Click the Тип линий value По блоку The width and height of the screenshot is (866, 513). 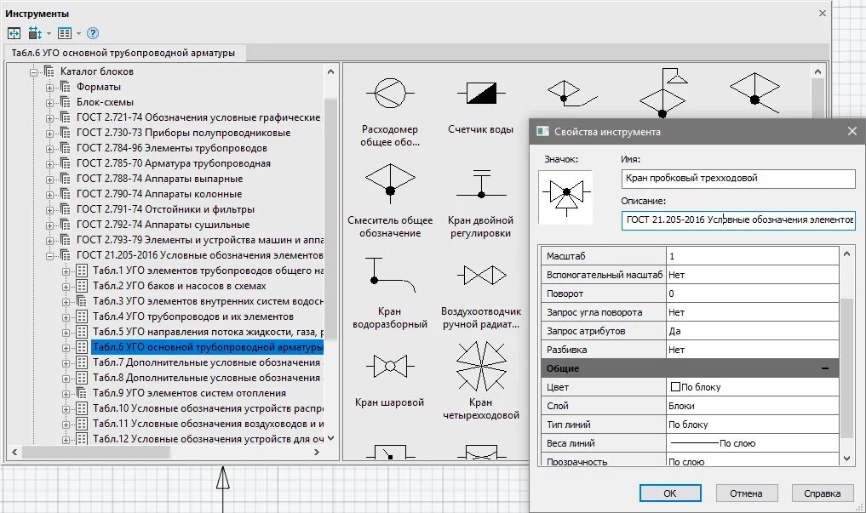(x=752, y=425)
